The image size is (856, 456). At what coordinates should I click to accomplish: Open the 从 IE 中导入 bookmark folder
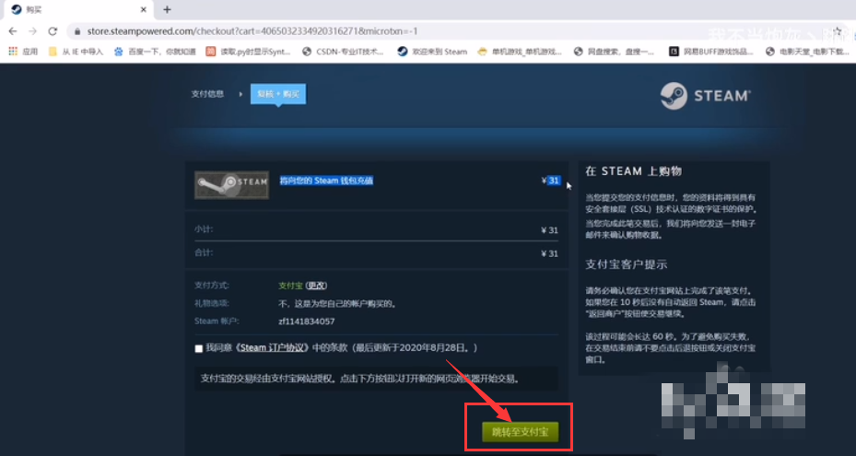(76, 52)
